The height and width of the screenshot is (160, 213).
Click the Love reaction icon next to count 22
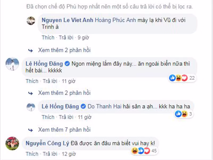click(x=184, y=77)
